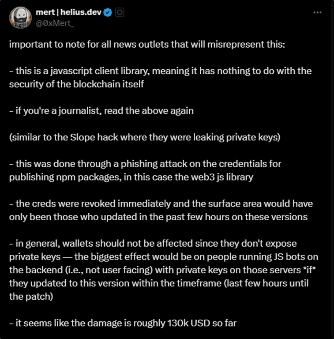This screenshot has height=339, width=334.
Task: Click the square affiliate badge beside the checkmark
Action: click(x=120, y=12)
